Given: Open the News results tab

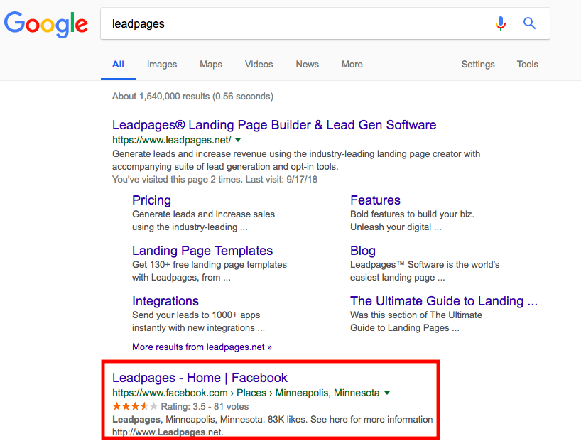Looking at the screenshot, I should point(307,65).
